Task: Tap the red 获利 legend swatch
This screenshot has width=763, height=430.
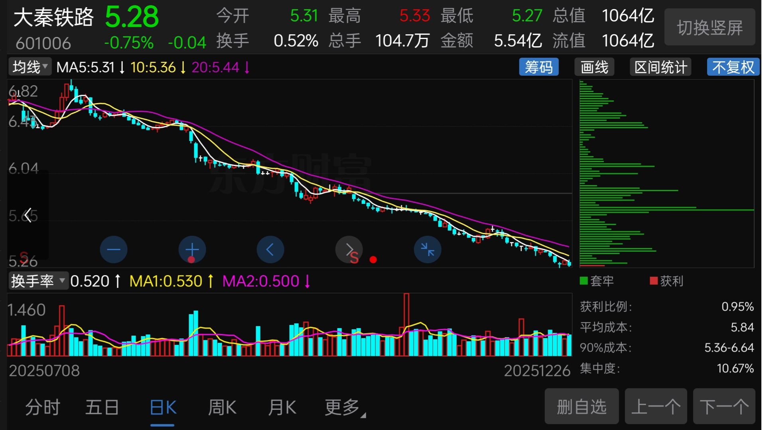Action: coord(654,281)
